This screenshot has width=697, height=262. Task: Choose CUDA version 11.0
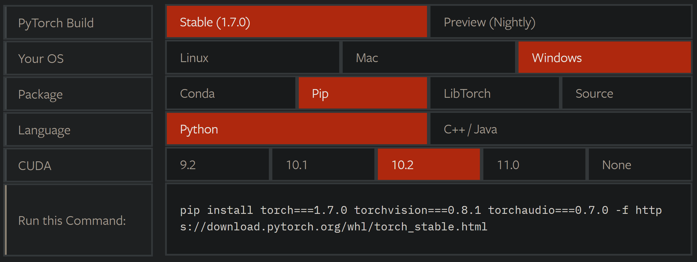click(534, 165)
